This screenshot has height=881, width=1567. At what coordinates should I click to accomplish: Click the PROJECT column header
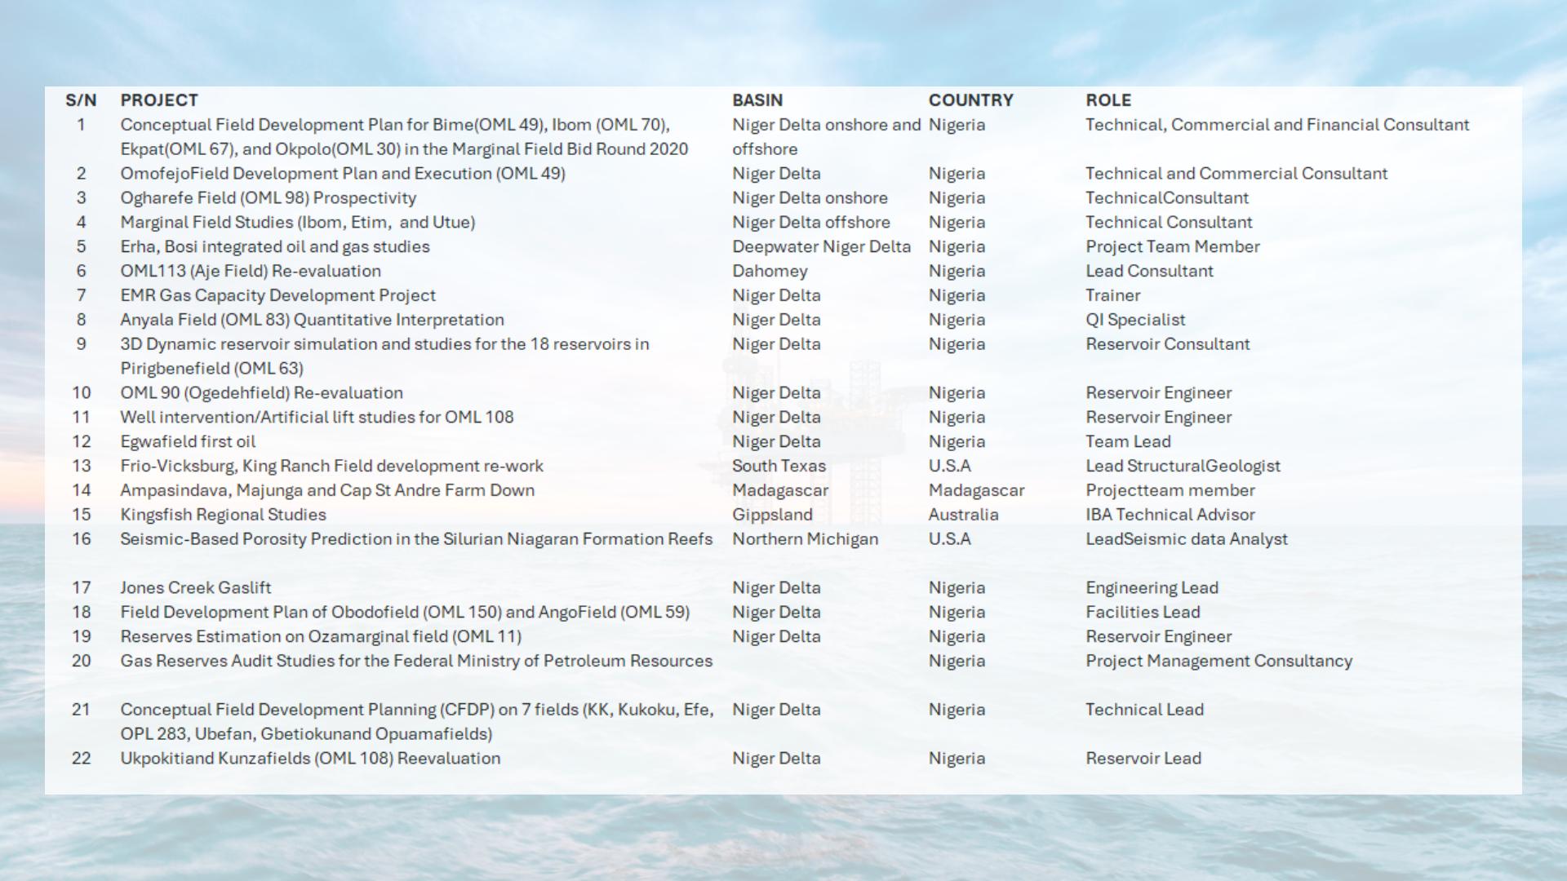pos(159,100)
